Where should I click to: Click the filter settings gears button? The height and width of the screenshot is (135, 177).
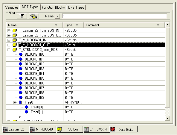coord(34,16)
